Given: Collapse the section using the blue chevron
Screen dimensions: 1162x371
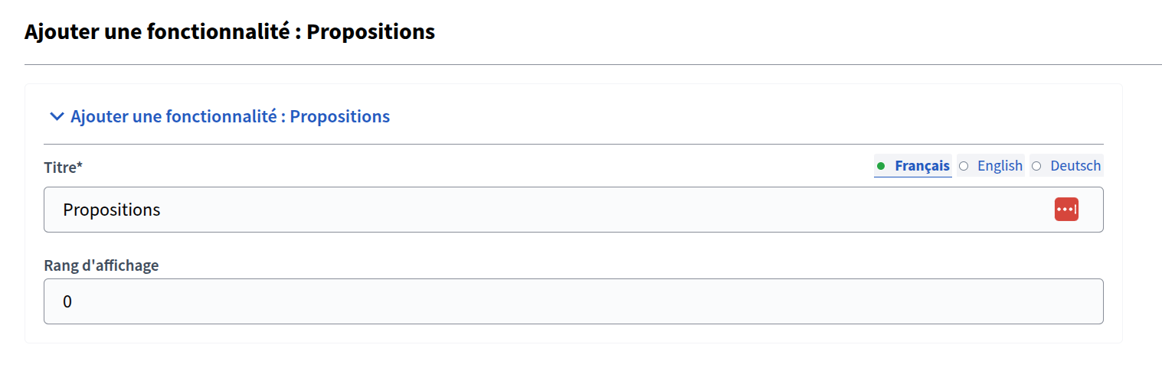Looking at the screenshot, I should coord(57,117).
